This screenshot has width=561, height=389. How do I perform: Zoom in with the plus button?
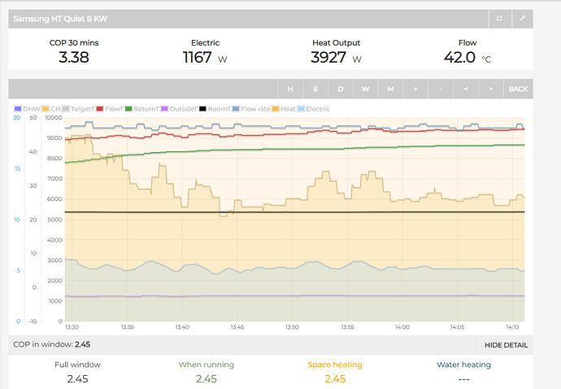tap(415, 89)
